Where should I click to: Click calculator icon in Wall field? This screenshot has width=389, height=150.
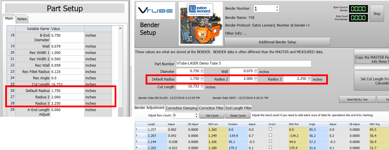coord(256,71)
